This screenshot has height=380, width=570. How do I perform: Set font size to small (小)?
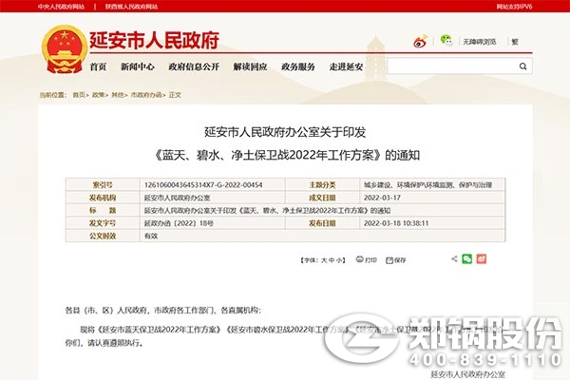340,258
